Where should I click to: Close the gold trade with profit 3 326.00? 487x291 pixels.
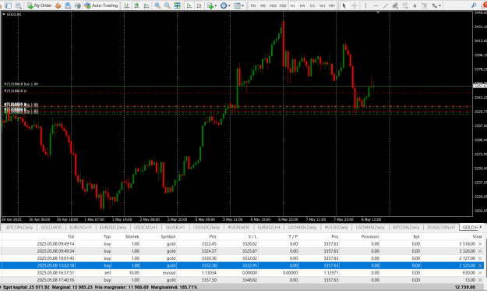coord(480,251)
